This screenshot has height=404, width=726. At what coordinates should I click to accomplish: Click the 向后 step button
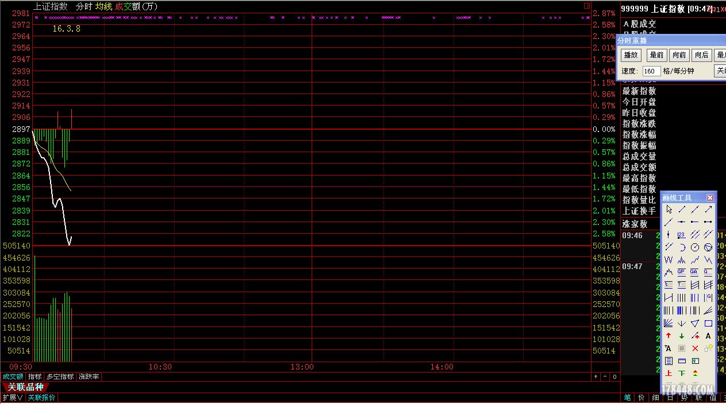pos(701,55)
